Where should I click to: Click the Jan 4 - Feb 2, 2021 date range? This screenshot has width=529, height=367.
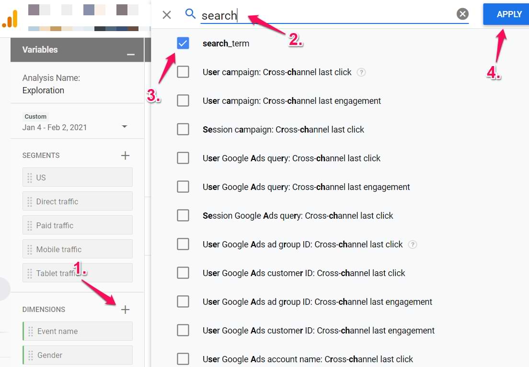tap(55, 127)
